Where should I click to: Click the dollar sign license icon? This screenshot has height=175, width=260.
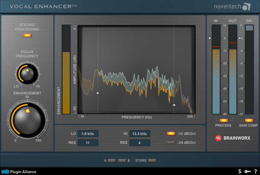pos(240,171)
